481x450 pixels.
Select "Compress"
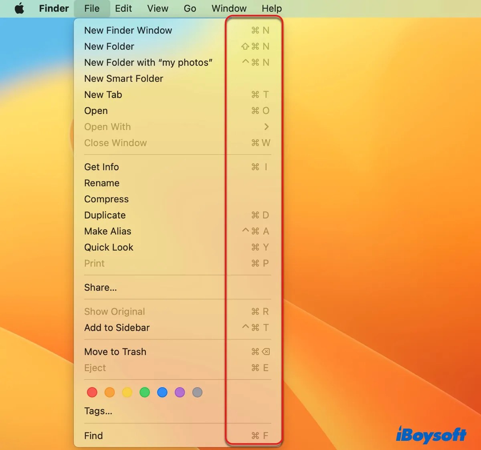[106, 199]
